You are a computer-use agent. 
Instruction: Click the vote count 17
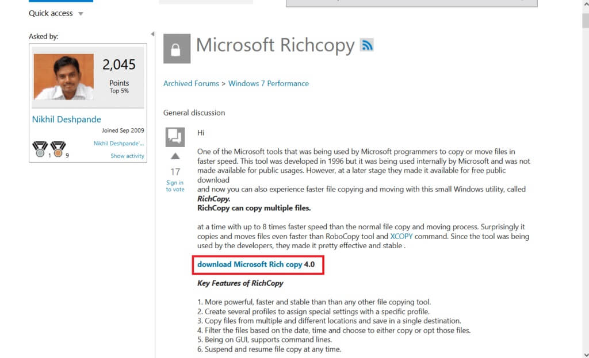tap(175, 172)
